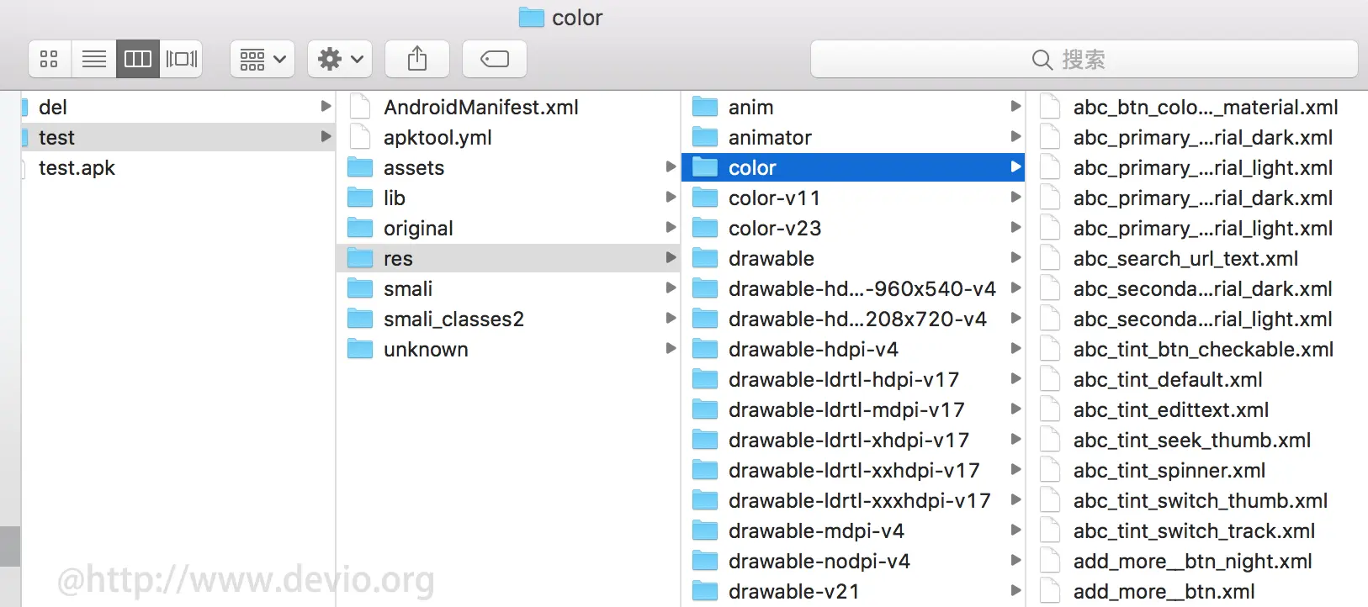Click the add_more__btn_night.xml file icon
The width and height of the screenshot is (1368, 607).
[x=1049, y=561]
